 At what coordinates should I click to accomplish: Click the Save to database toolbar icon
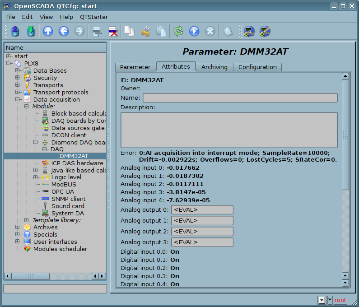[31, 31]
